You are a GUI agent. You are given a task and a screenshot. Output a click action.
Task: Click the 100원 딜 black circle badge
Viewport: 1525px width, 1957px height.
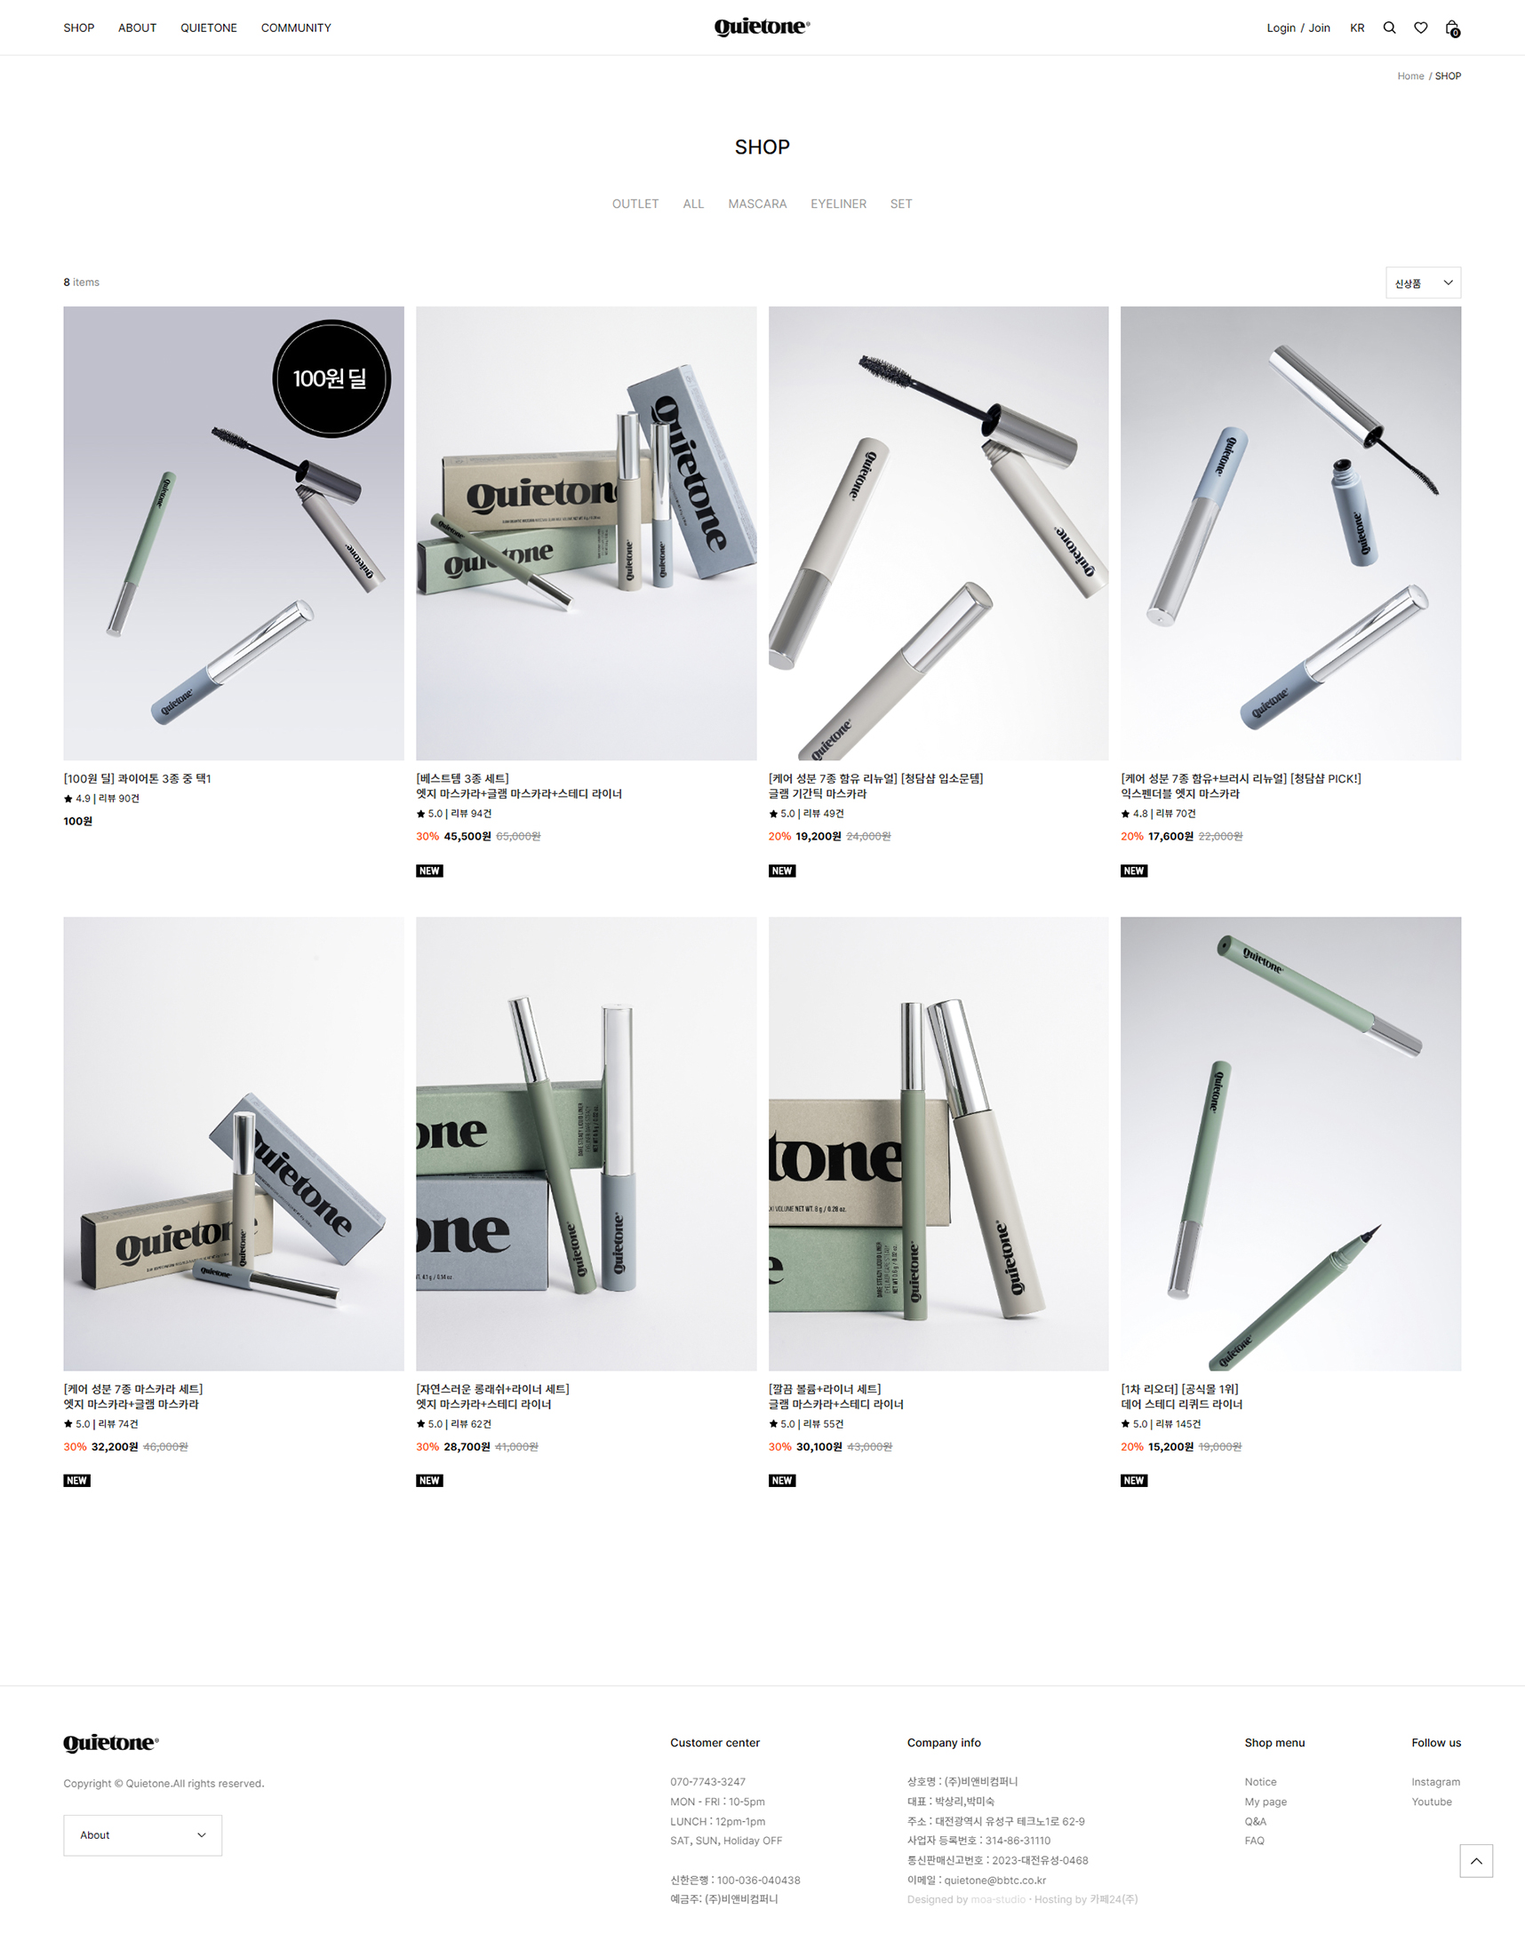[331, 378]
